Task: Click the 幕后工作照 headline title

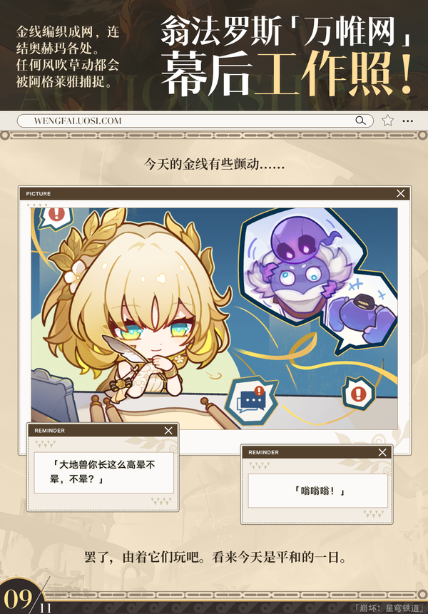Action: (x=286, y=74)
